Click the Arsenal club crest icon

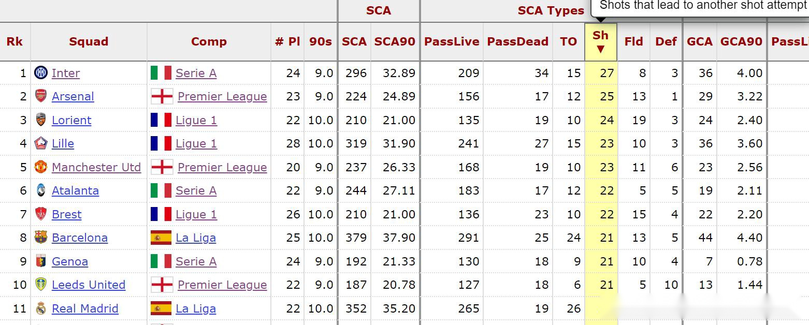point(41,96)
